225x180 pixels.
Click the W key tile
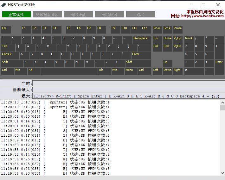[31, 48]
